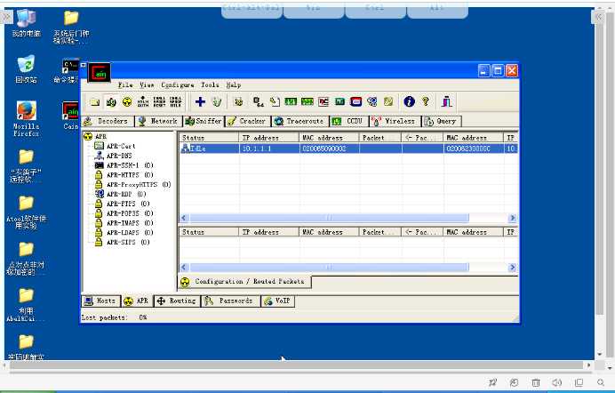Click the first IP address header in upper table
Viewport: 615px width, 393px height.
269,138
